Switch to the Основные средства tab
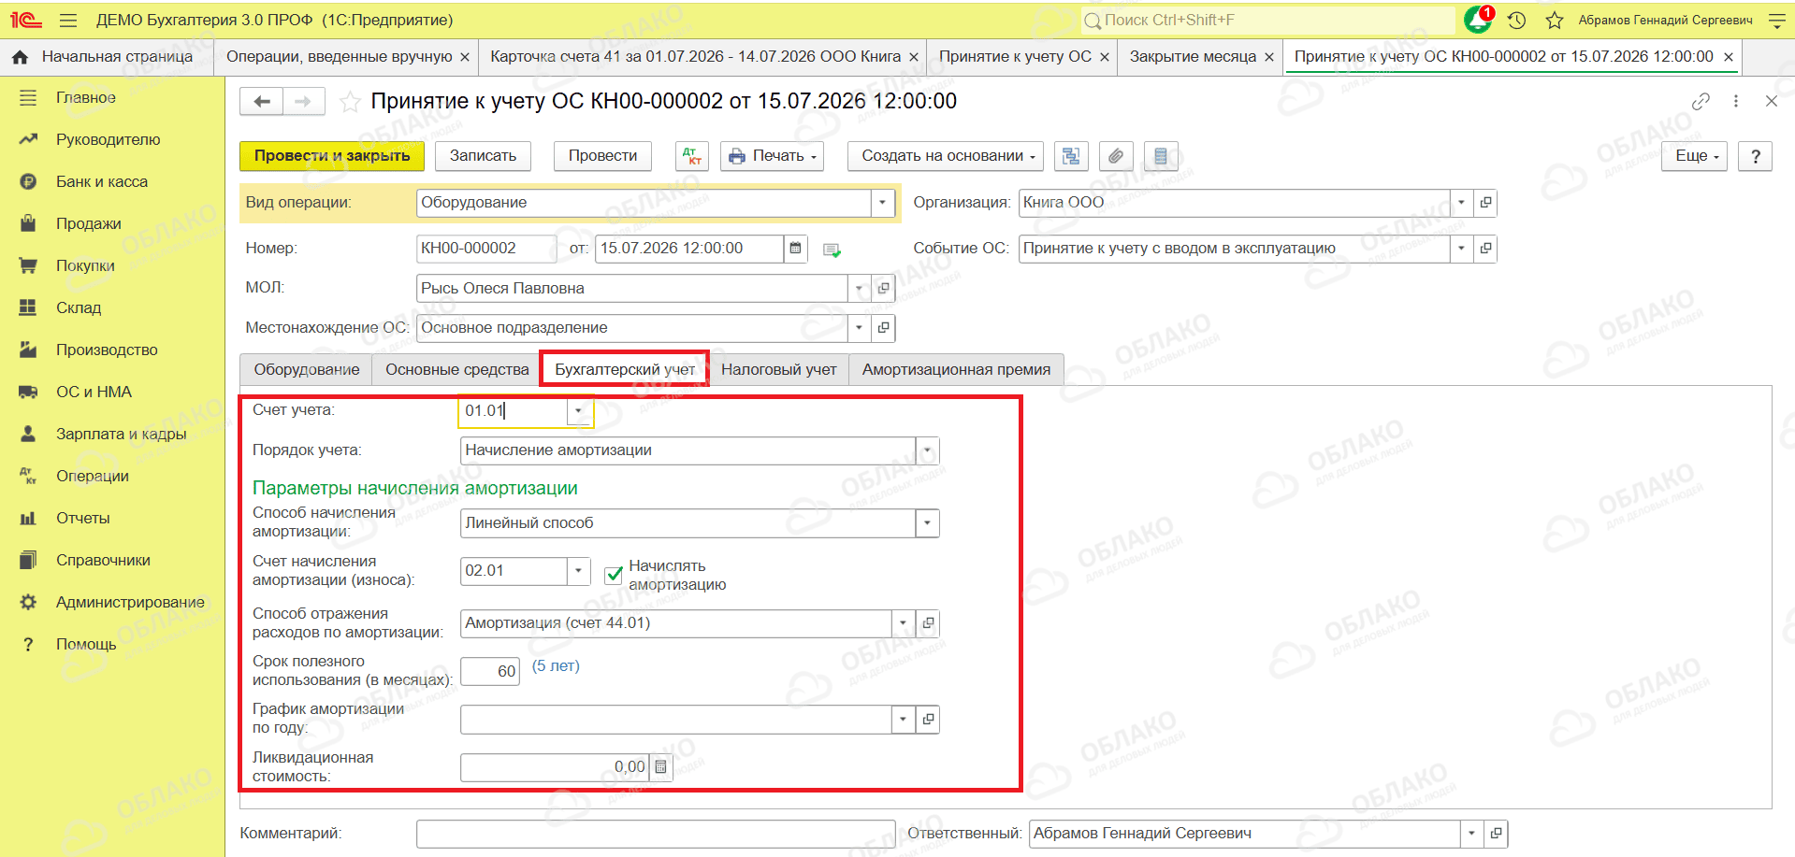The width and height of the screenshot is (1795, 857). [x=457, y=370]
